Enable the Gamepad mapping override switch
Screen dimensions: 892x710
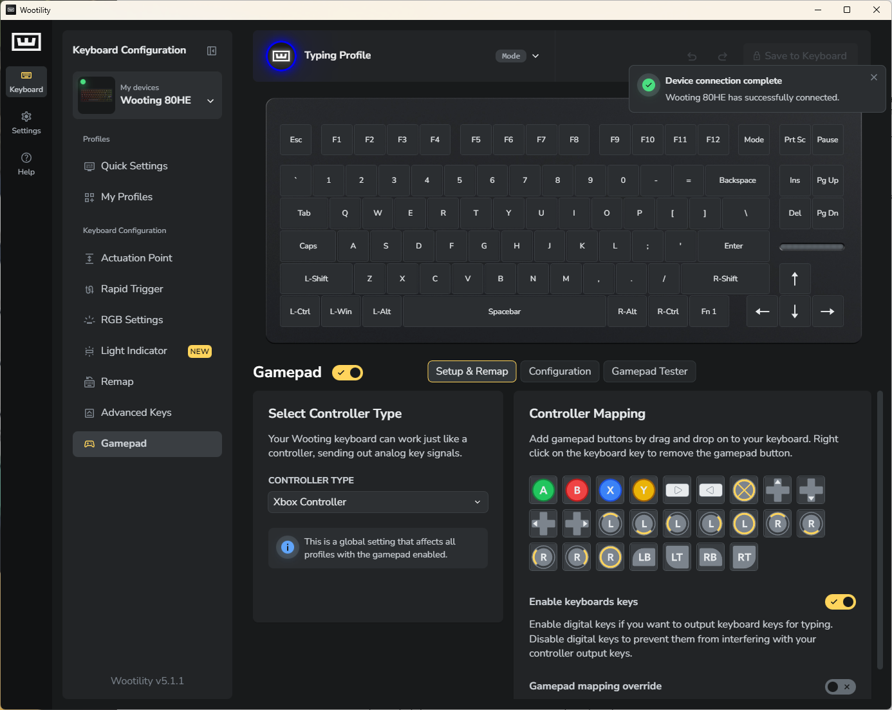coord(841,687)
